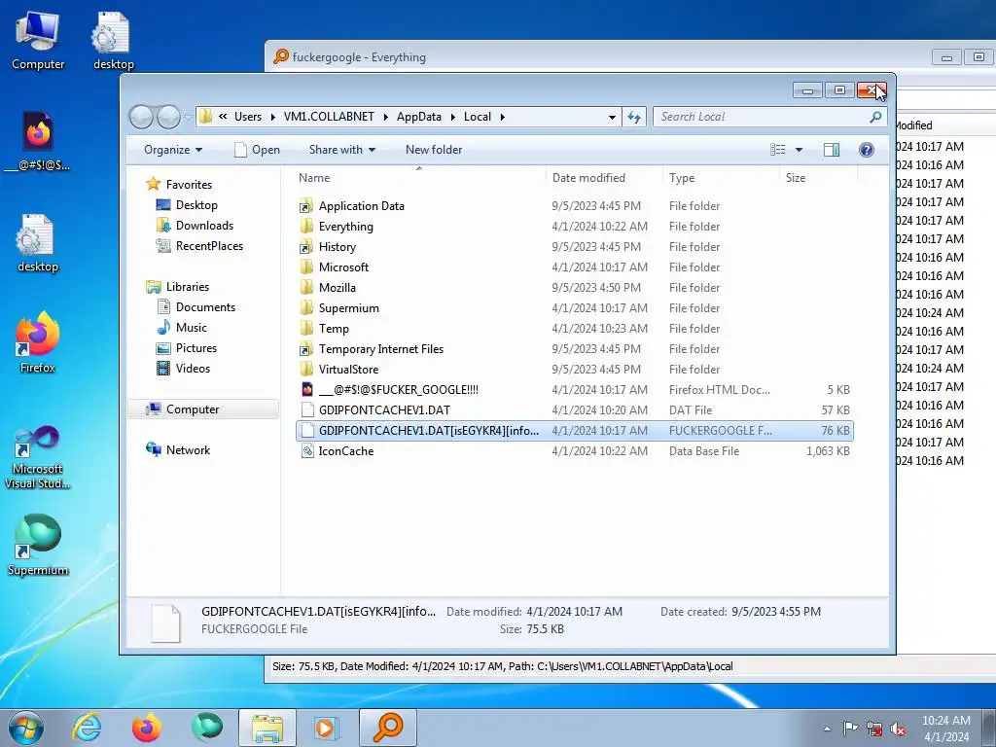Expand the arrow after Users in address bar
Screen dimensions: 996x747
click(x=272, y=117)
